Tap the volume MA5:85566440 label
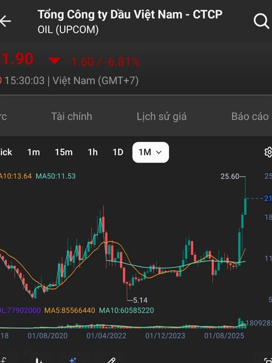The image size is (272, 363). click(70, 310)
